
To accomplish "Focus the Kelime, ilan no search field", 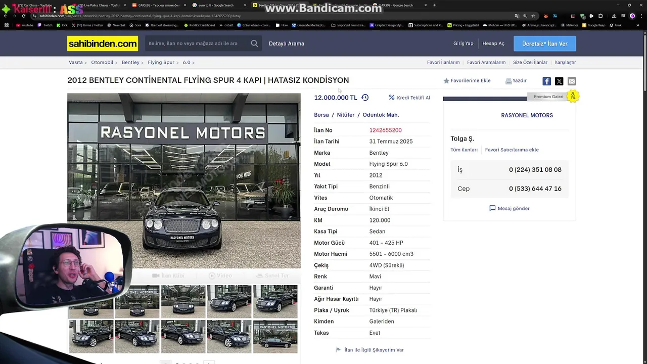I will click(197, 43).
